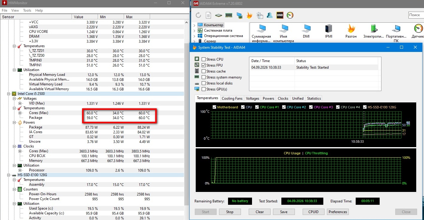Click the CPUID button
The width and height of the screenshot is (424, 220).
point(313,212)
